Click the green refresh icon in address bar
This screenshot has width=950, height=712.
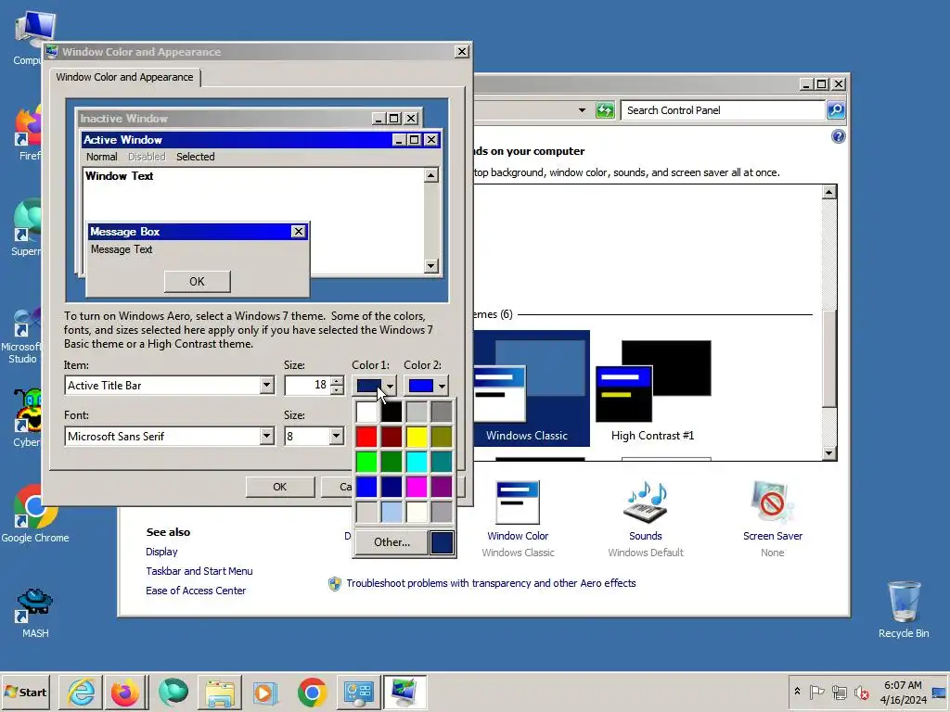point(605,110)
